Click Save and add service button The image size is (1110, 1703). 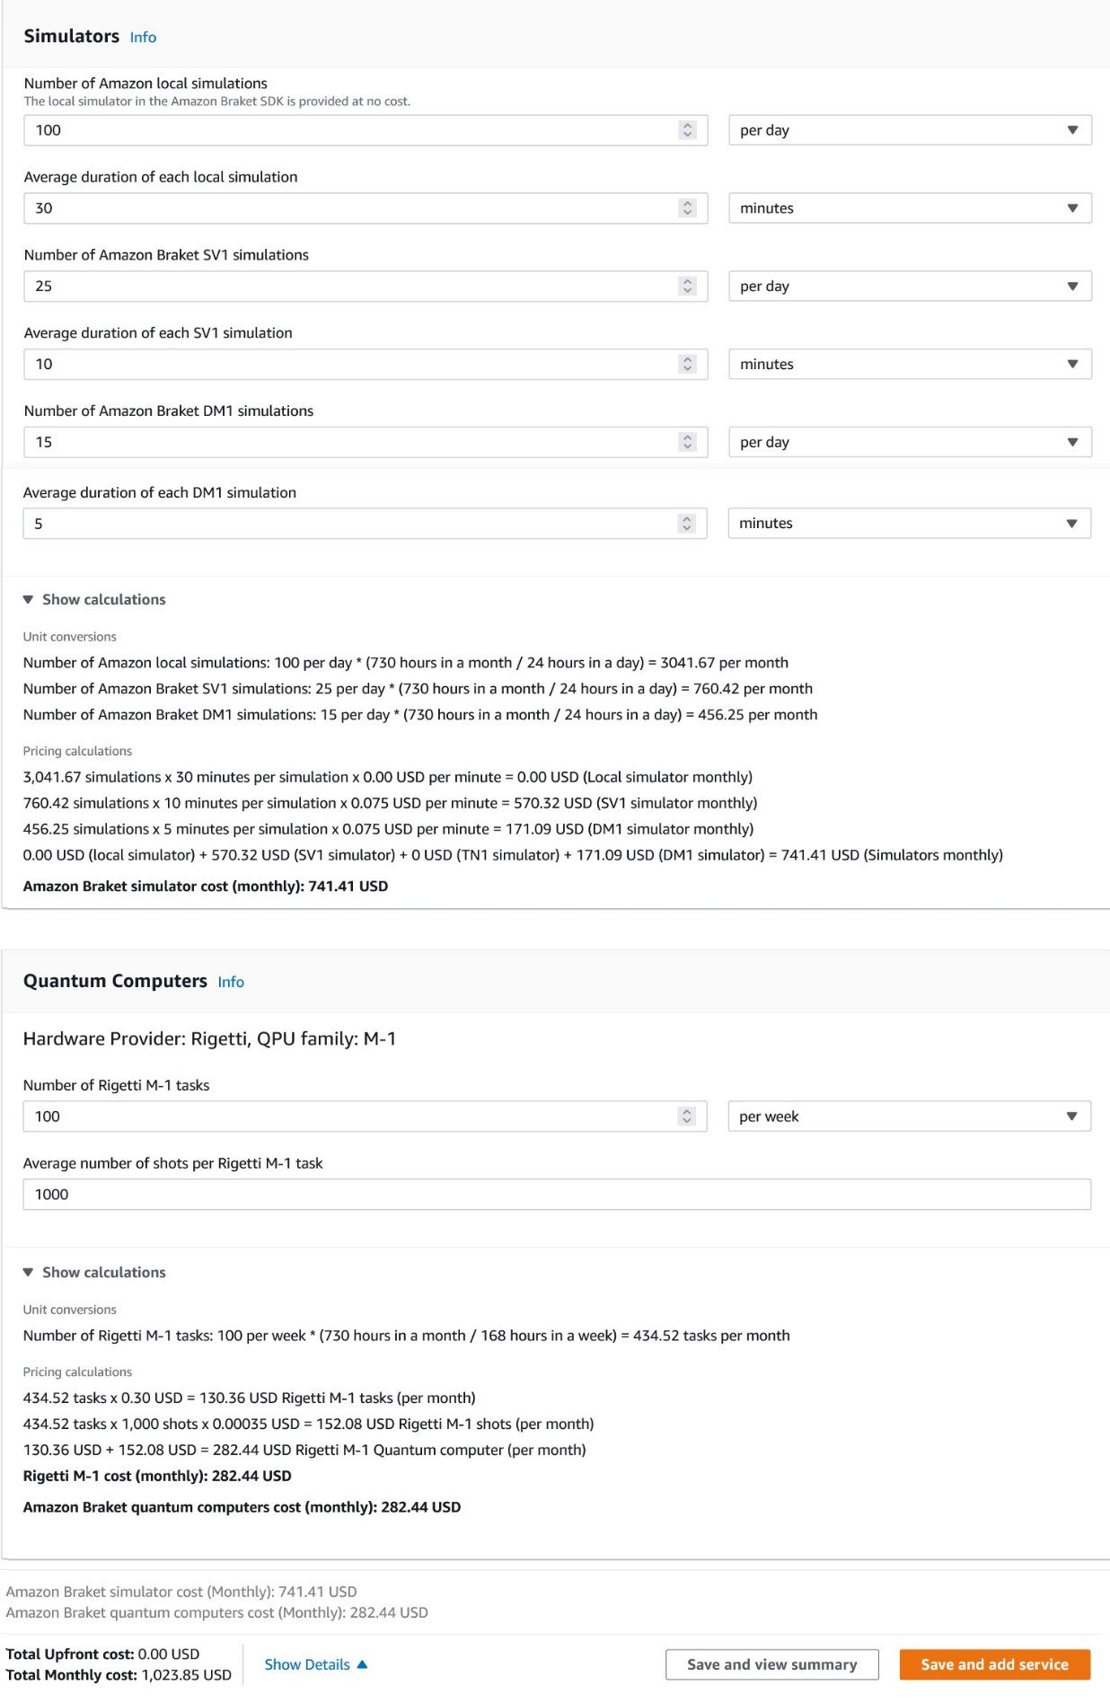995,1664
